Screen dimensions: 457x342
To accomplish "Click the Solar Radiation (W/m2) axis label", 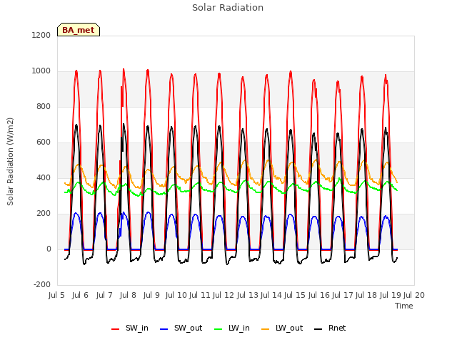I will (x=10, y=162).
